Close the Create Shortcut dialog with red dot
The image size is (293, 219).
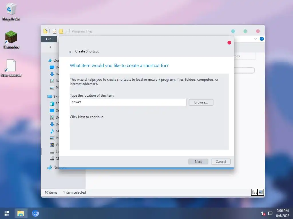[229, 43]
